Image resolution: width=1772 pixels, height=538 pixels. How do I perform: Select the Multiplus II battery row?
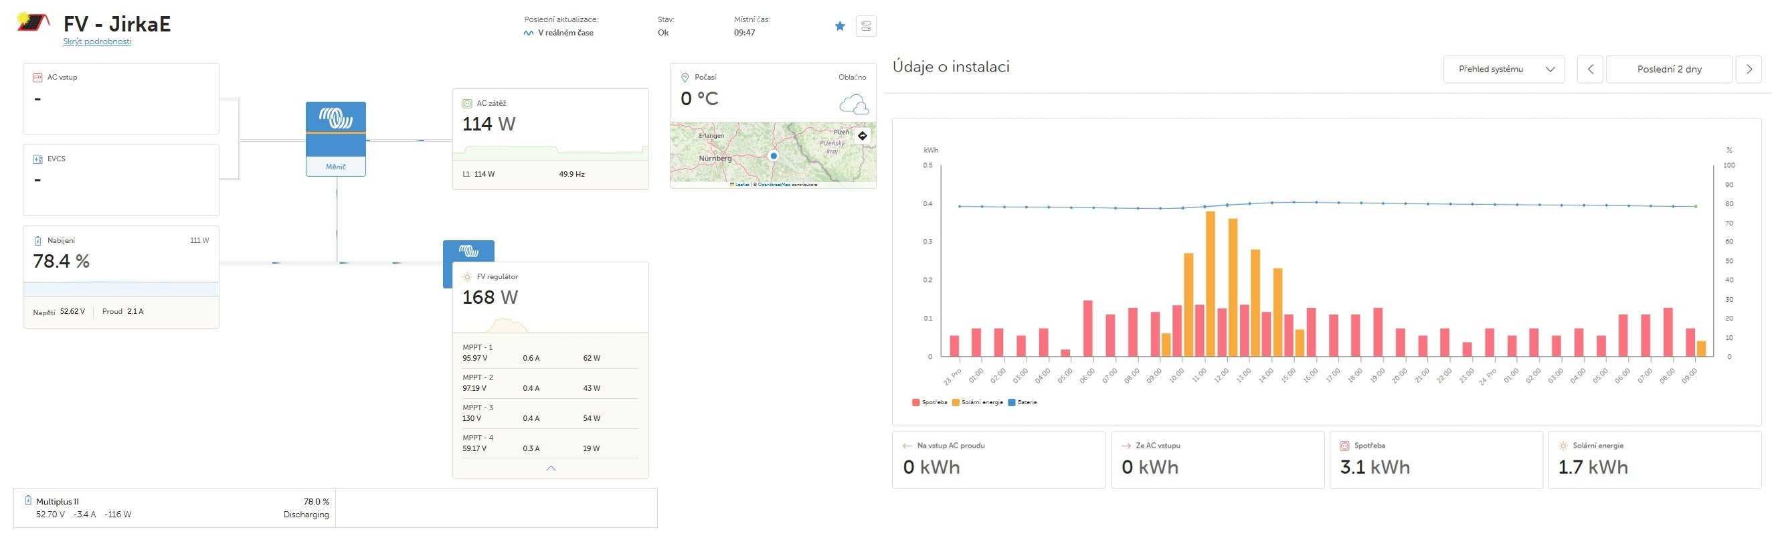172,509
